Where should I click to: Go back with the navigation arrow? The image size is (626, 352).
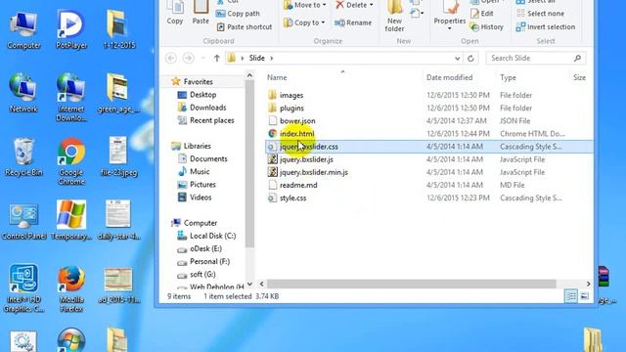[x=171, y=59]
